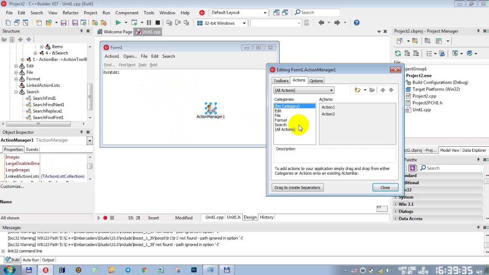Switch to Toolbars tab in dialog
489x275 pixels.
(281, 81)
